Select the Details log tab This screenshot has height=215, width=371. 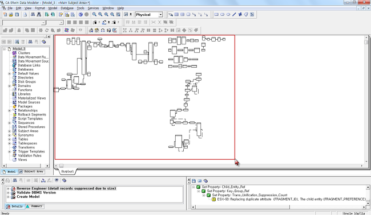15,206
